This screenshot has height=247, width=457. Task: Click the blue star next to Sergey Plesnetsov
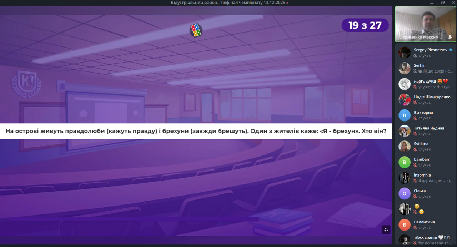pyautogui.click(x=451, y=50)
